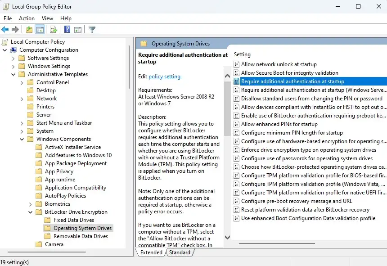Select the AutoPlay Policies tree item

pos(65,196)
